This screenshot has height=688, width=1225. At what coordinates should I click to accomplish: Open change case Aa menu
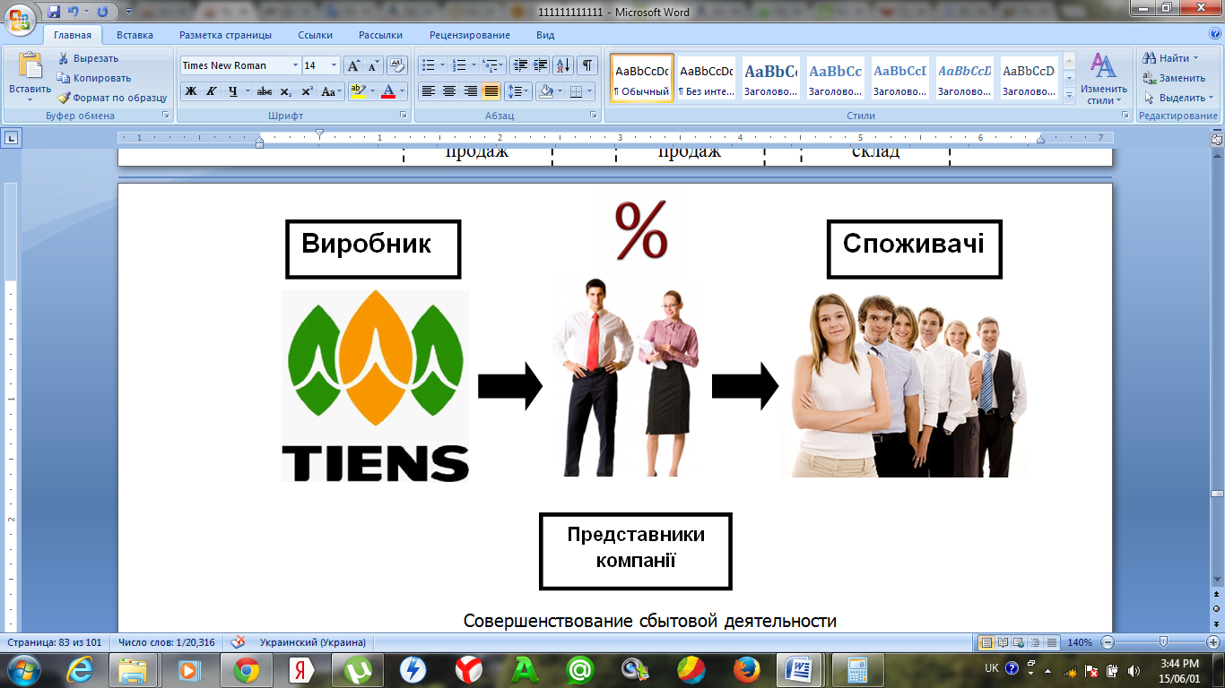[332, 91]
